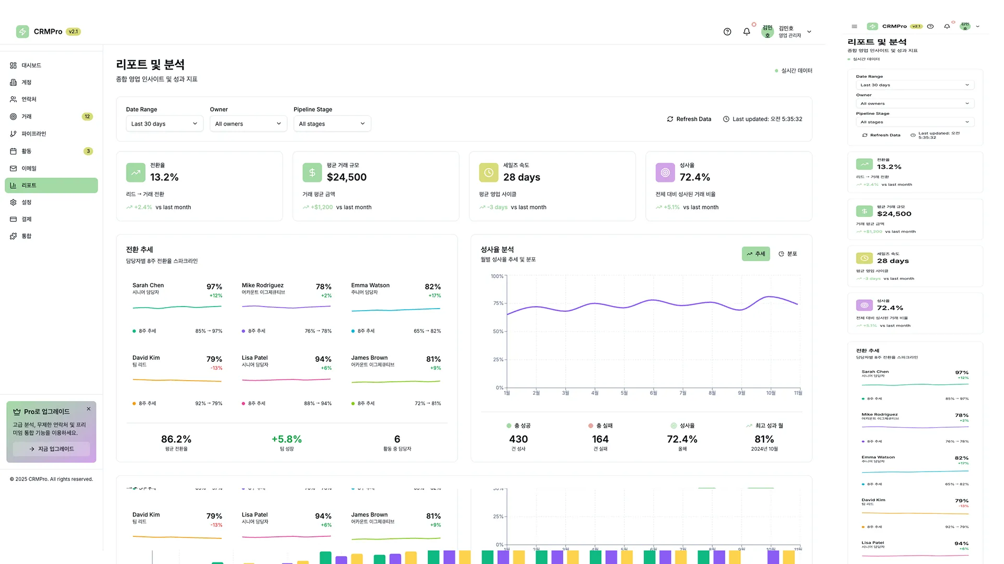Open the Pipeline Stage dropdown on desktop

332,124
